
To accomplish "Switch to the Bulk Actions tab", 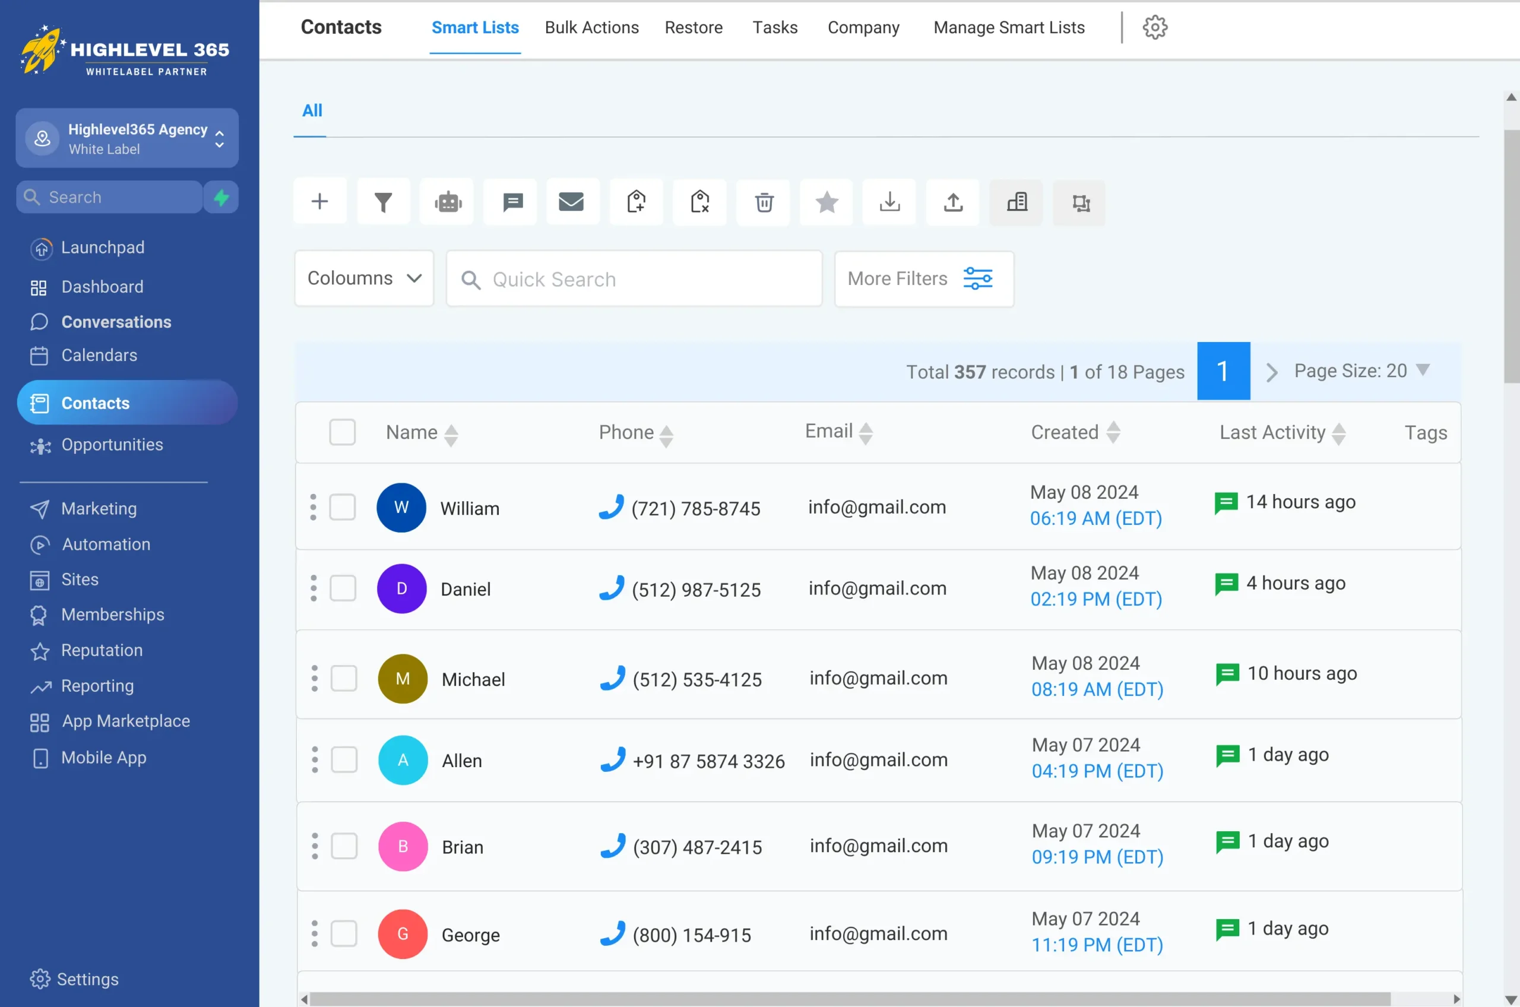I will pyautogui.click(x=591, y=28).
